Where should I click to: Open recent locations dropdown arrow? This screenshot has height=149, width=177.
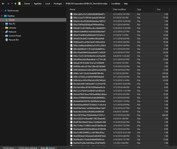(x=12, y=4)
